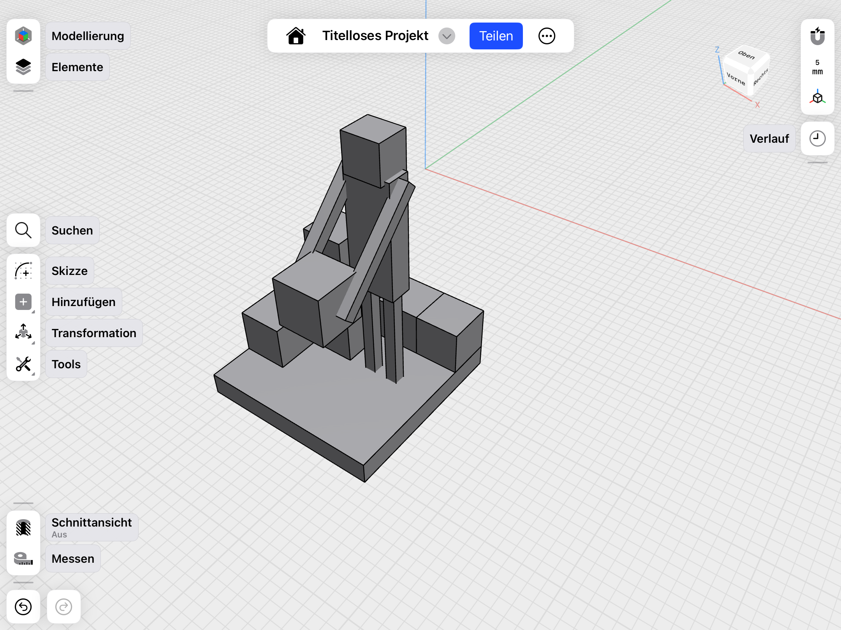Toggle the Schnittansicht section view

23,527
